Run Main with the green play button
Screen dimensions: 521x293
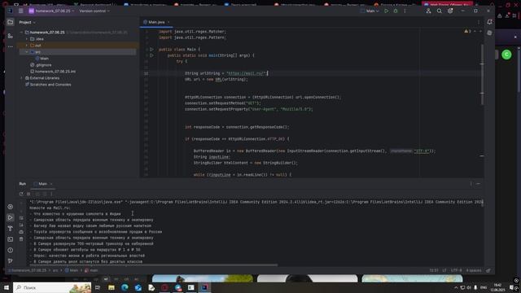click(x=386, y=11)
